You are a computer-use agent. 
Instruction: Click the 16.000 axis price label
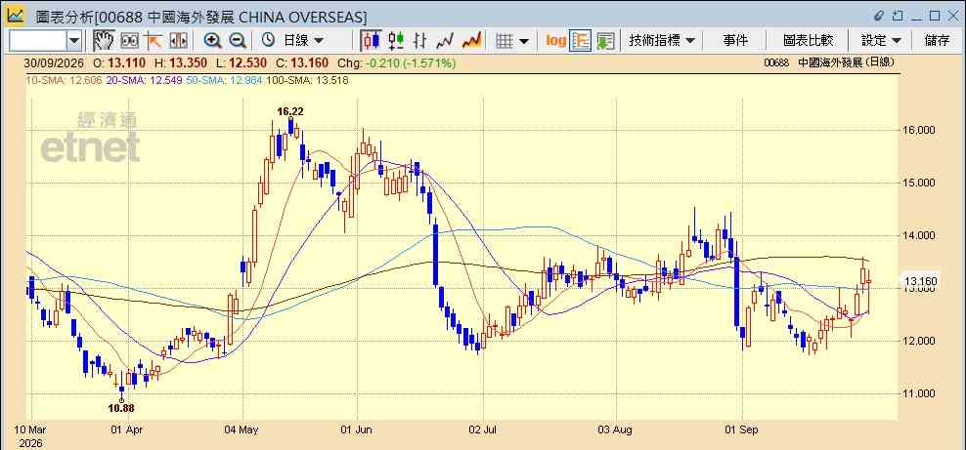coord(919,130)
